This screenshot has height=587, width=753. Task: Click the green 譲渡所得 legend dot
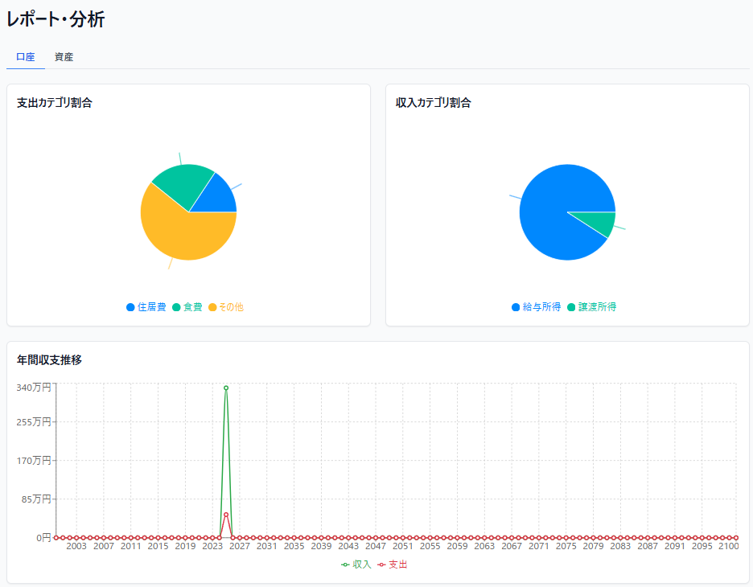pos(571,307)
